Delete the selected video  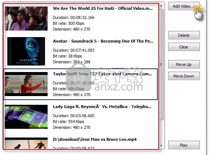(184, 35)
